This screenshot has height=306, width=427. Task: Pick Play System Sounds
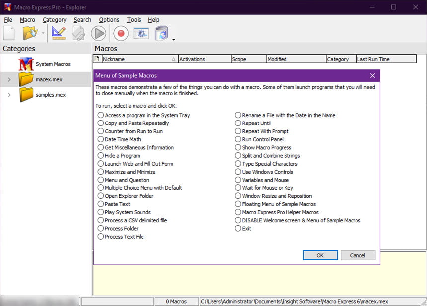point(124,212)
